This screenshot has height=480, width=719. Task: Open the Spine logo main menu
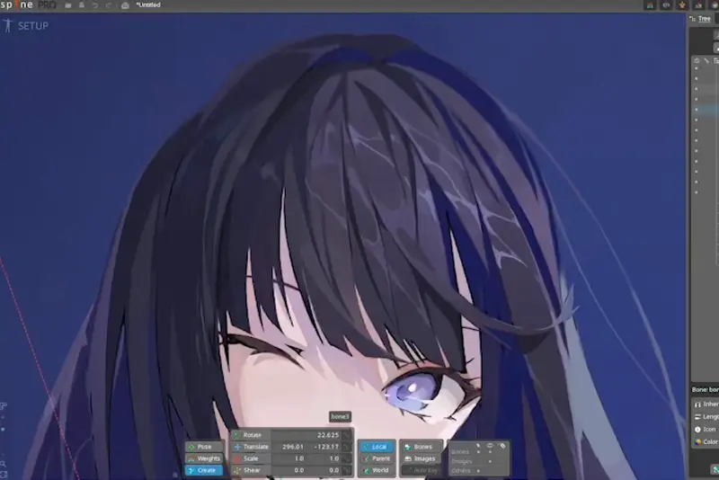click(x=28, y=5)
